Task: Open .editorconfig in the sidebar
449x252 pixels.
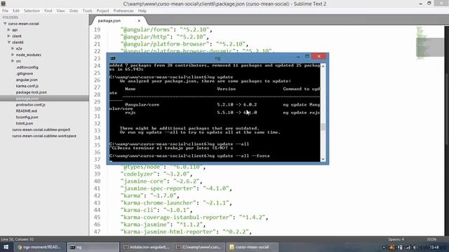Action: [x=27, y=67]
